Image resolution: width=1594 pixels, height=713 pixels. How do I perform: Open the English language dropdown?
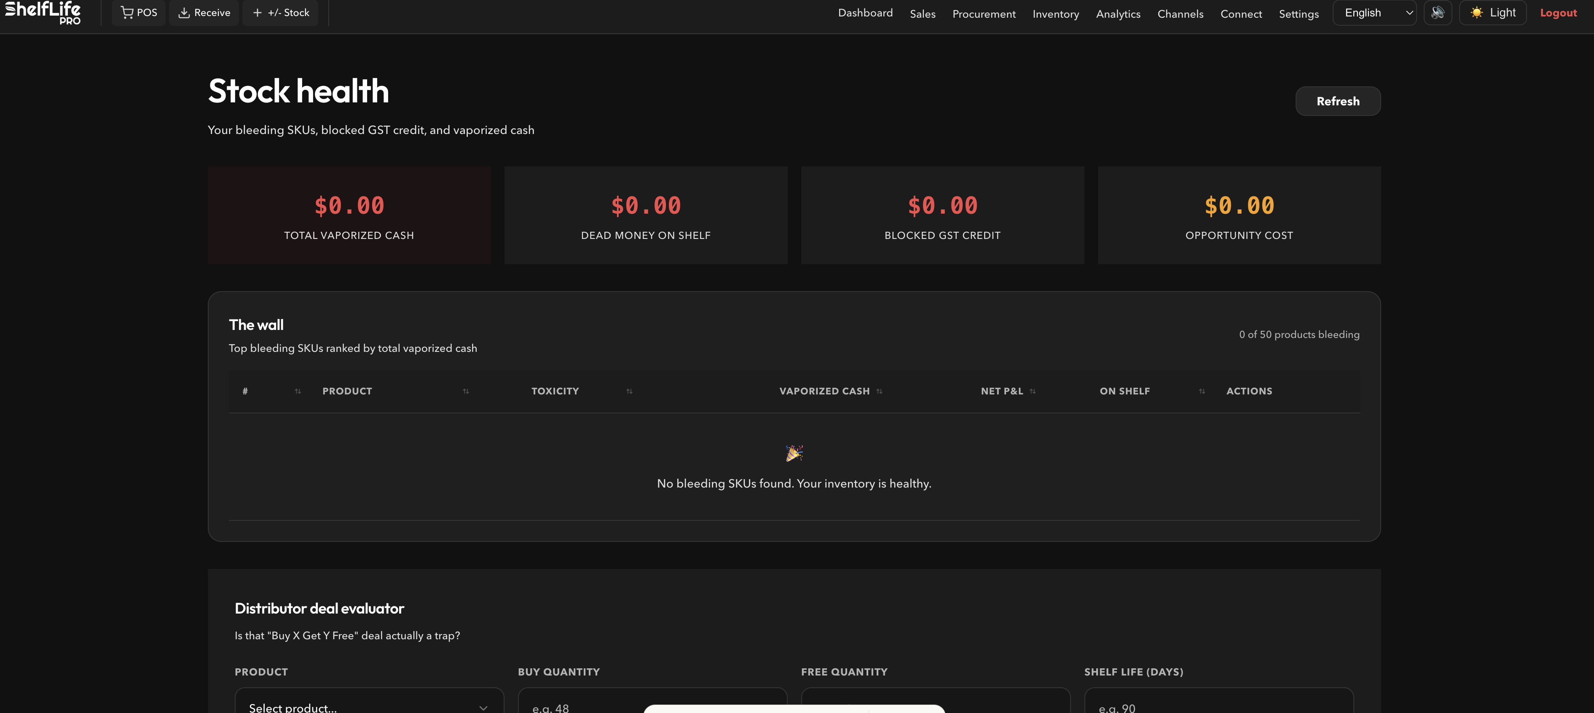point(1374,12)
